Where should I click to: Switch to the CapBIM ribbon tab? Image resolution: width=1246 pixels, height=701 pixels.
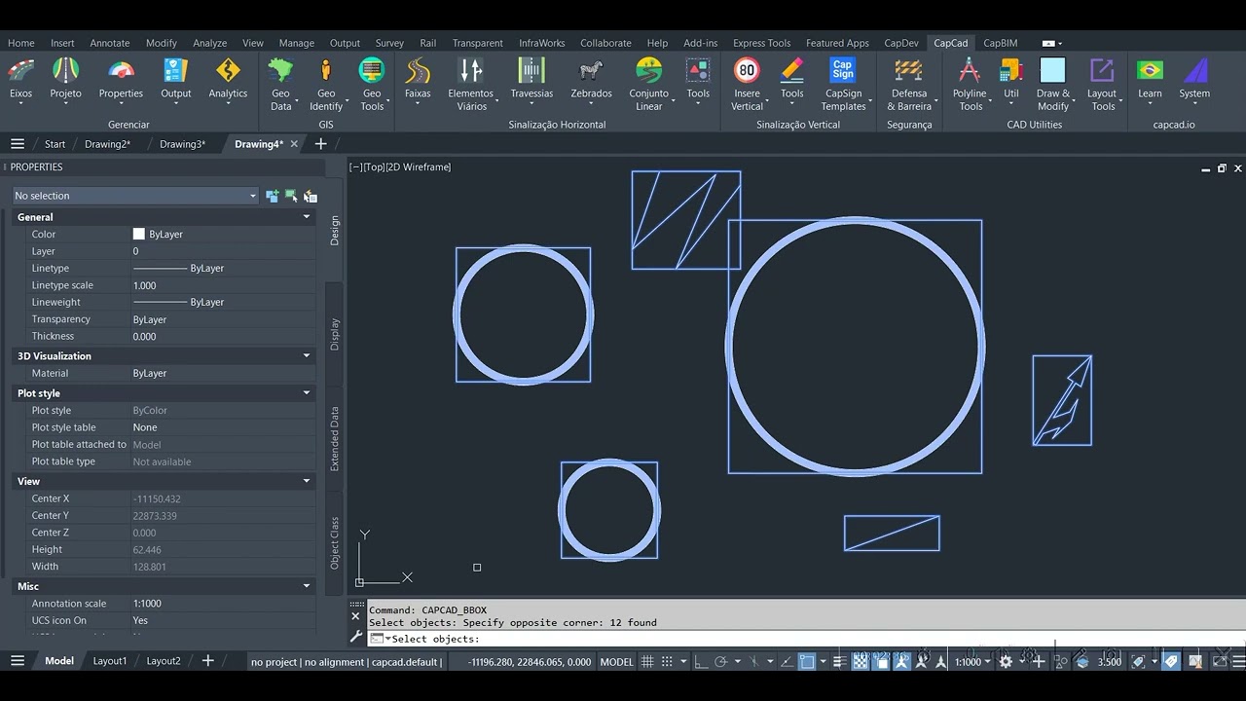pyautogui.click(x=1000, y=43)
